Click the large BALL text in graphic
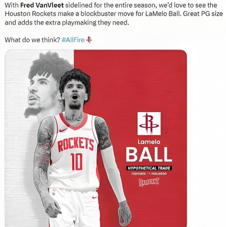 tap(149, 154)
